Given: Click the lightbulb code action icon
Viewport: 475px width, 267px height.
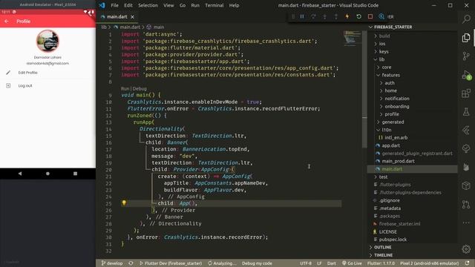Looking at the screenshot, I should tap(124, 202).
